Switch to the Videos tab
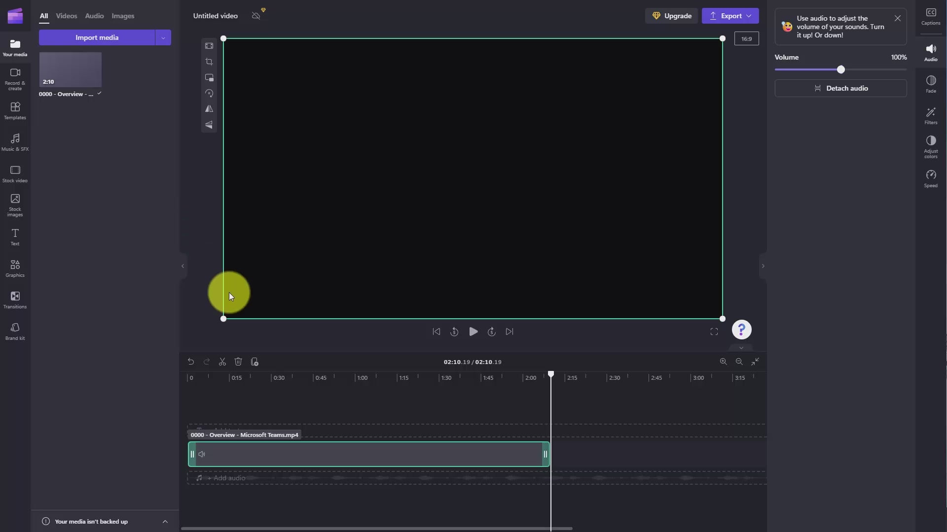The width and height of the screenshot is (947, 532). pyautogui.click(x=67, y=16)
